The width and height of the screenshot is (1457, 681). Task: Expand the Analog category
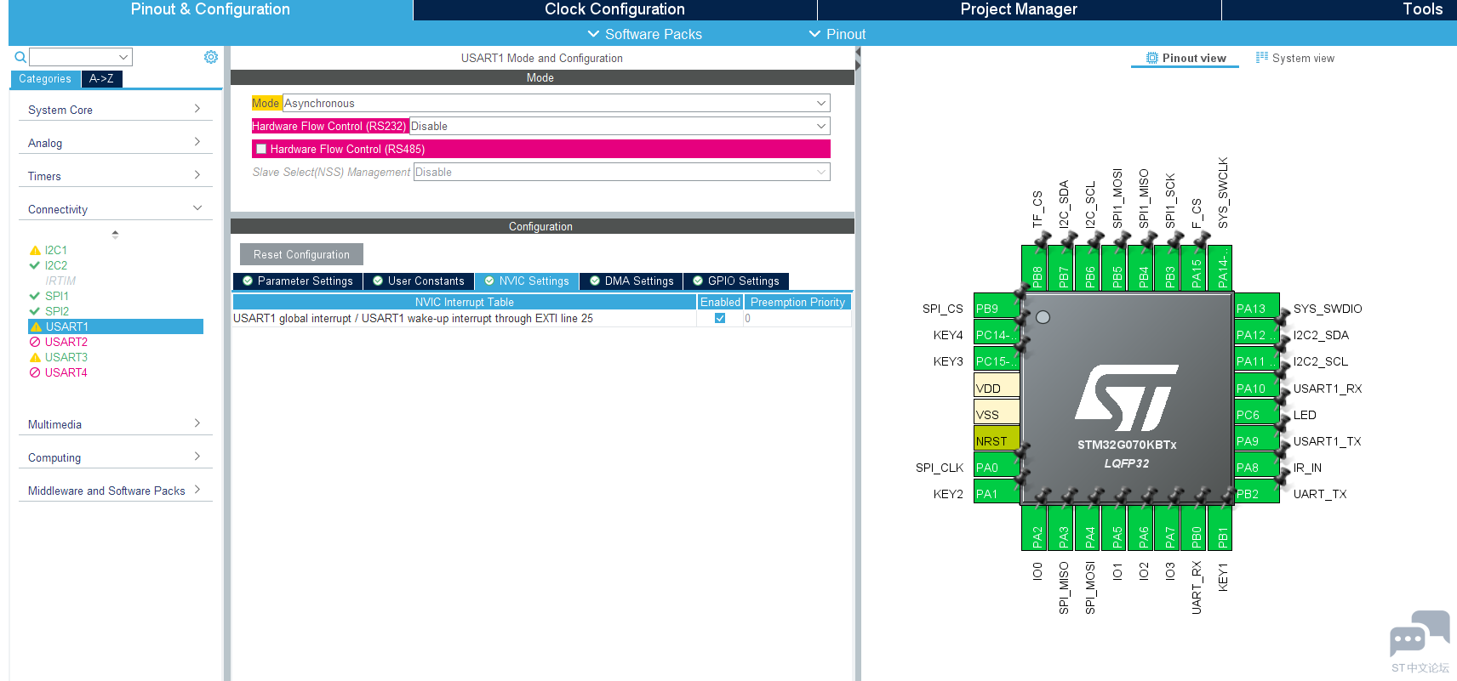click(115, 143)
